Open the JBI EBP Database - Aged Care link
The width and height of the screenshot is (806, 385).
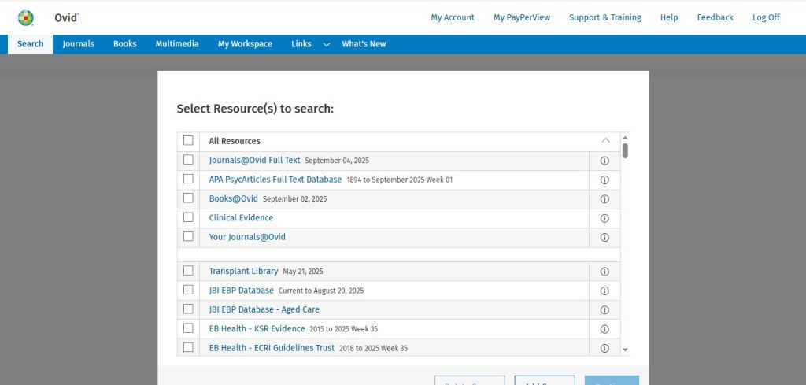[264, 309]
